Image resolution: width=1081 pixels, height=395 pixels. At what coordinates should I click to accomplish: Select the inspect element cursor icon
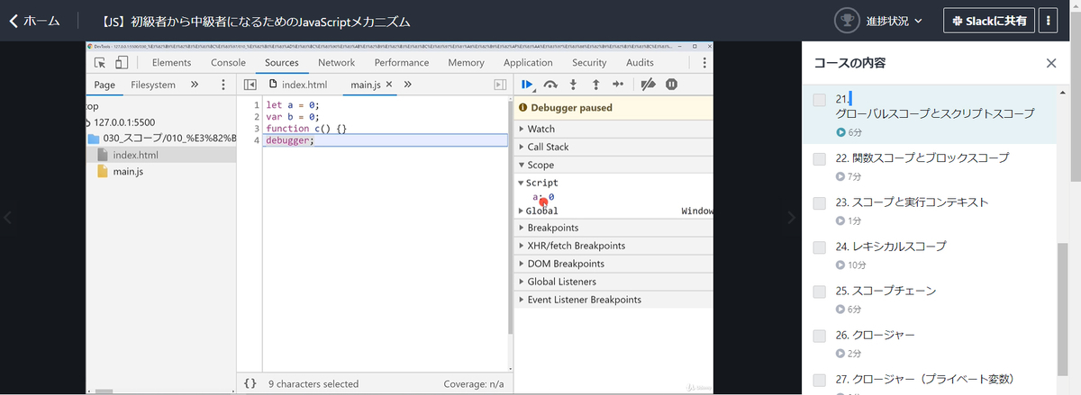pos(100,62)
